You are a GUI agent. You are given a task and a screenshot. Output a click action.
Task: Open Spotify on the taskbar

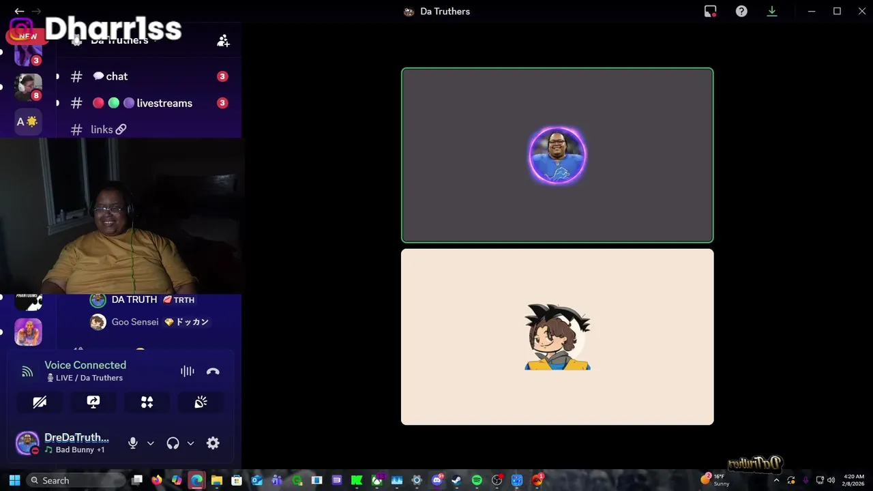click(477, 480)
